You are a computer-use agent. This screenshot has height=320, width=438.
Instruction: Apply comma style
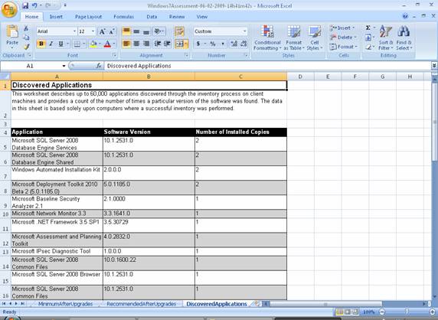(223, 44)
